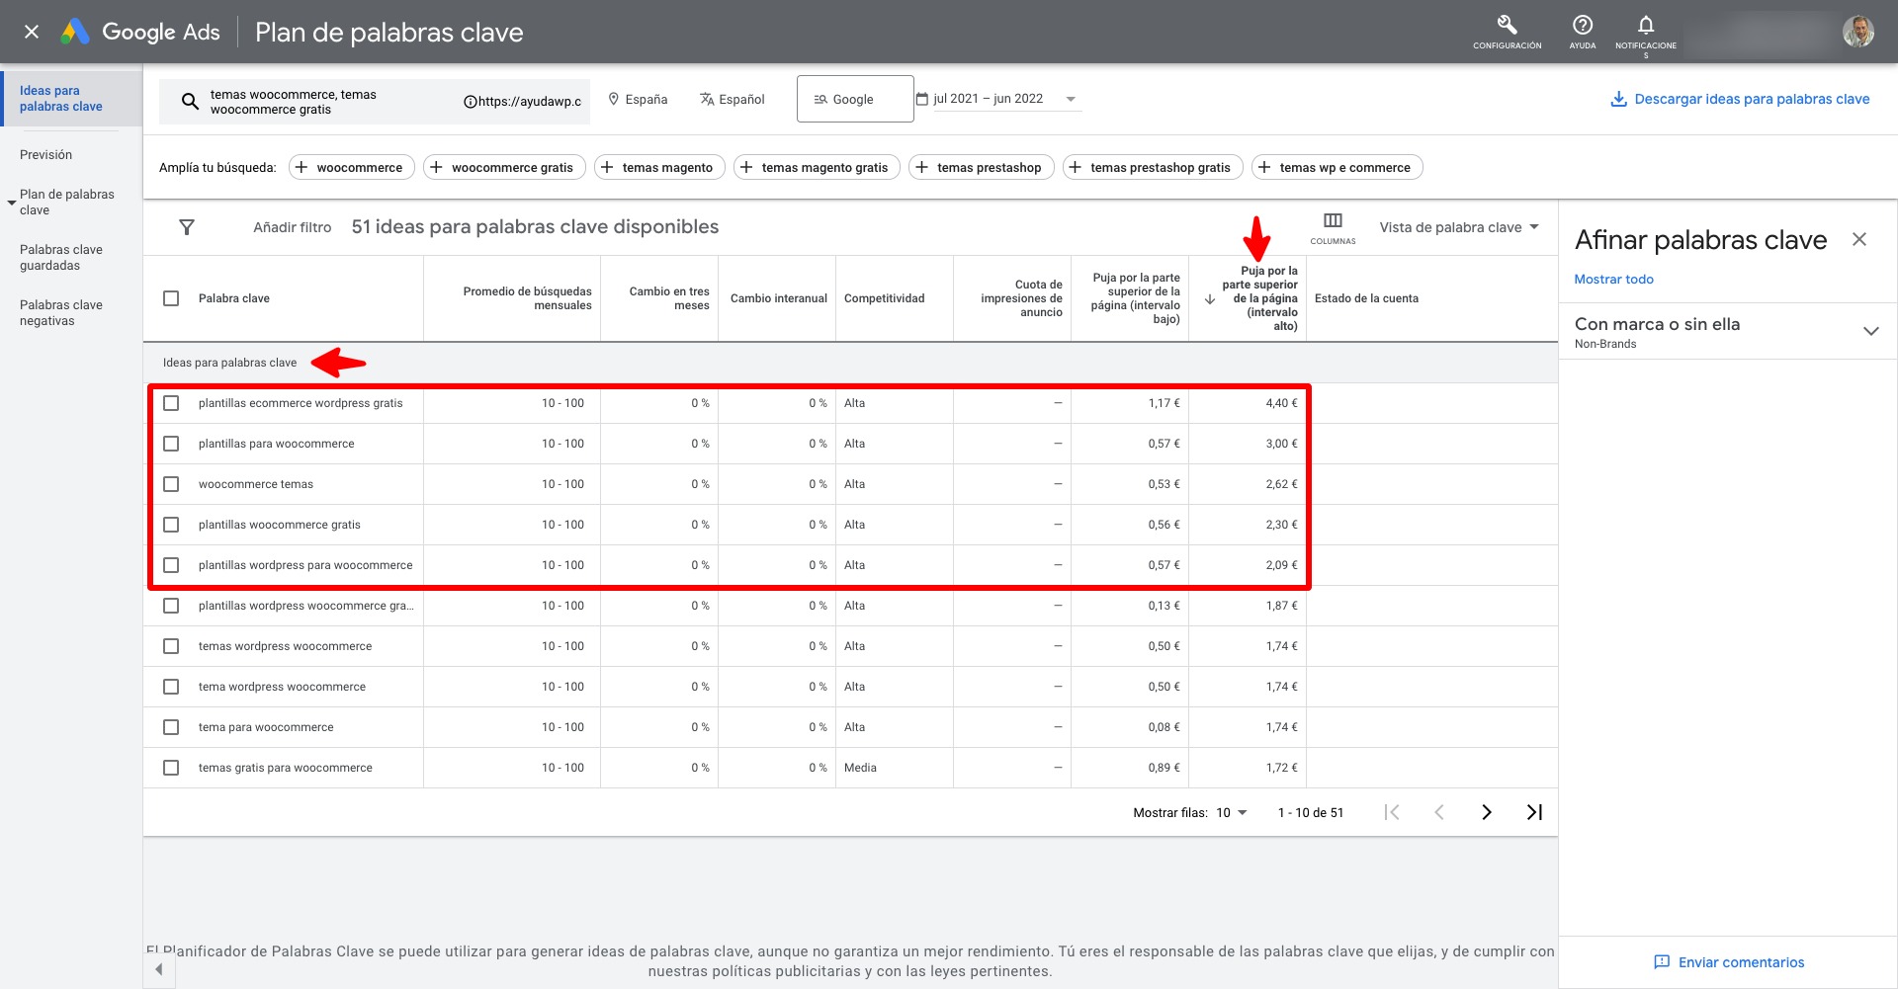Select checkbox for 'plantillas para woocommerce'
Screen dimensions: 1898x989
(x=171, y=444)
